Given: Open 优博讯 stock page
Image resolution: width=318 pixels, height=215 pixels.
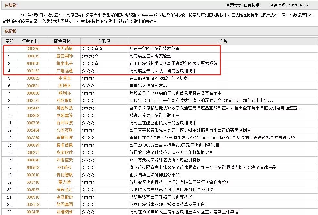Looking at the screenshot, I should click(65, 86).
